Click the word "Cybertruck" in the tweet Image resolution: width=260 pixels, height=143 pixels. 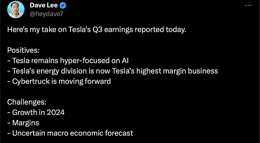click(x=31, y=81)
